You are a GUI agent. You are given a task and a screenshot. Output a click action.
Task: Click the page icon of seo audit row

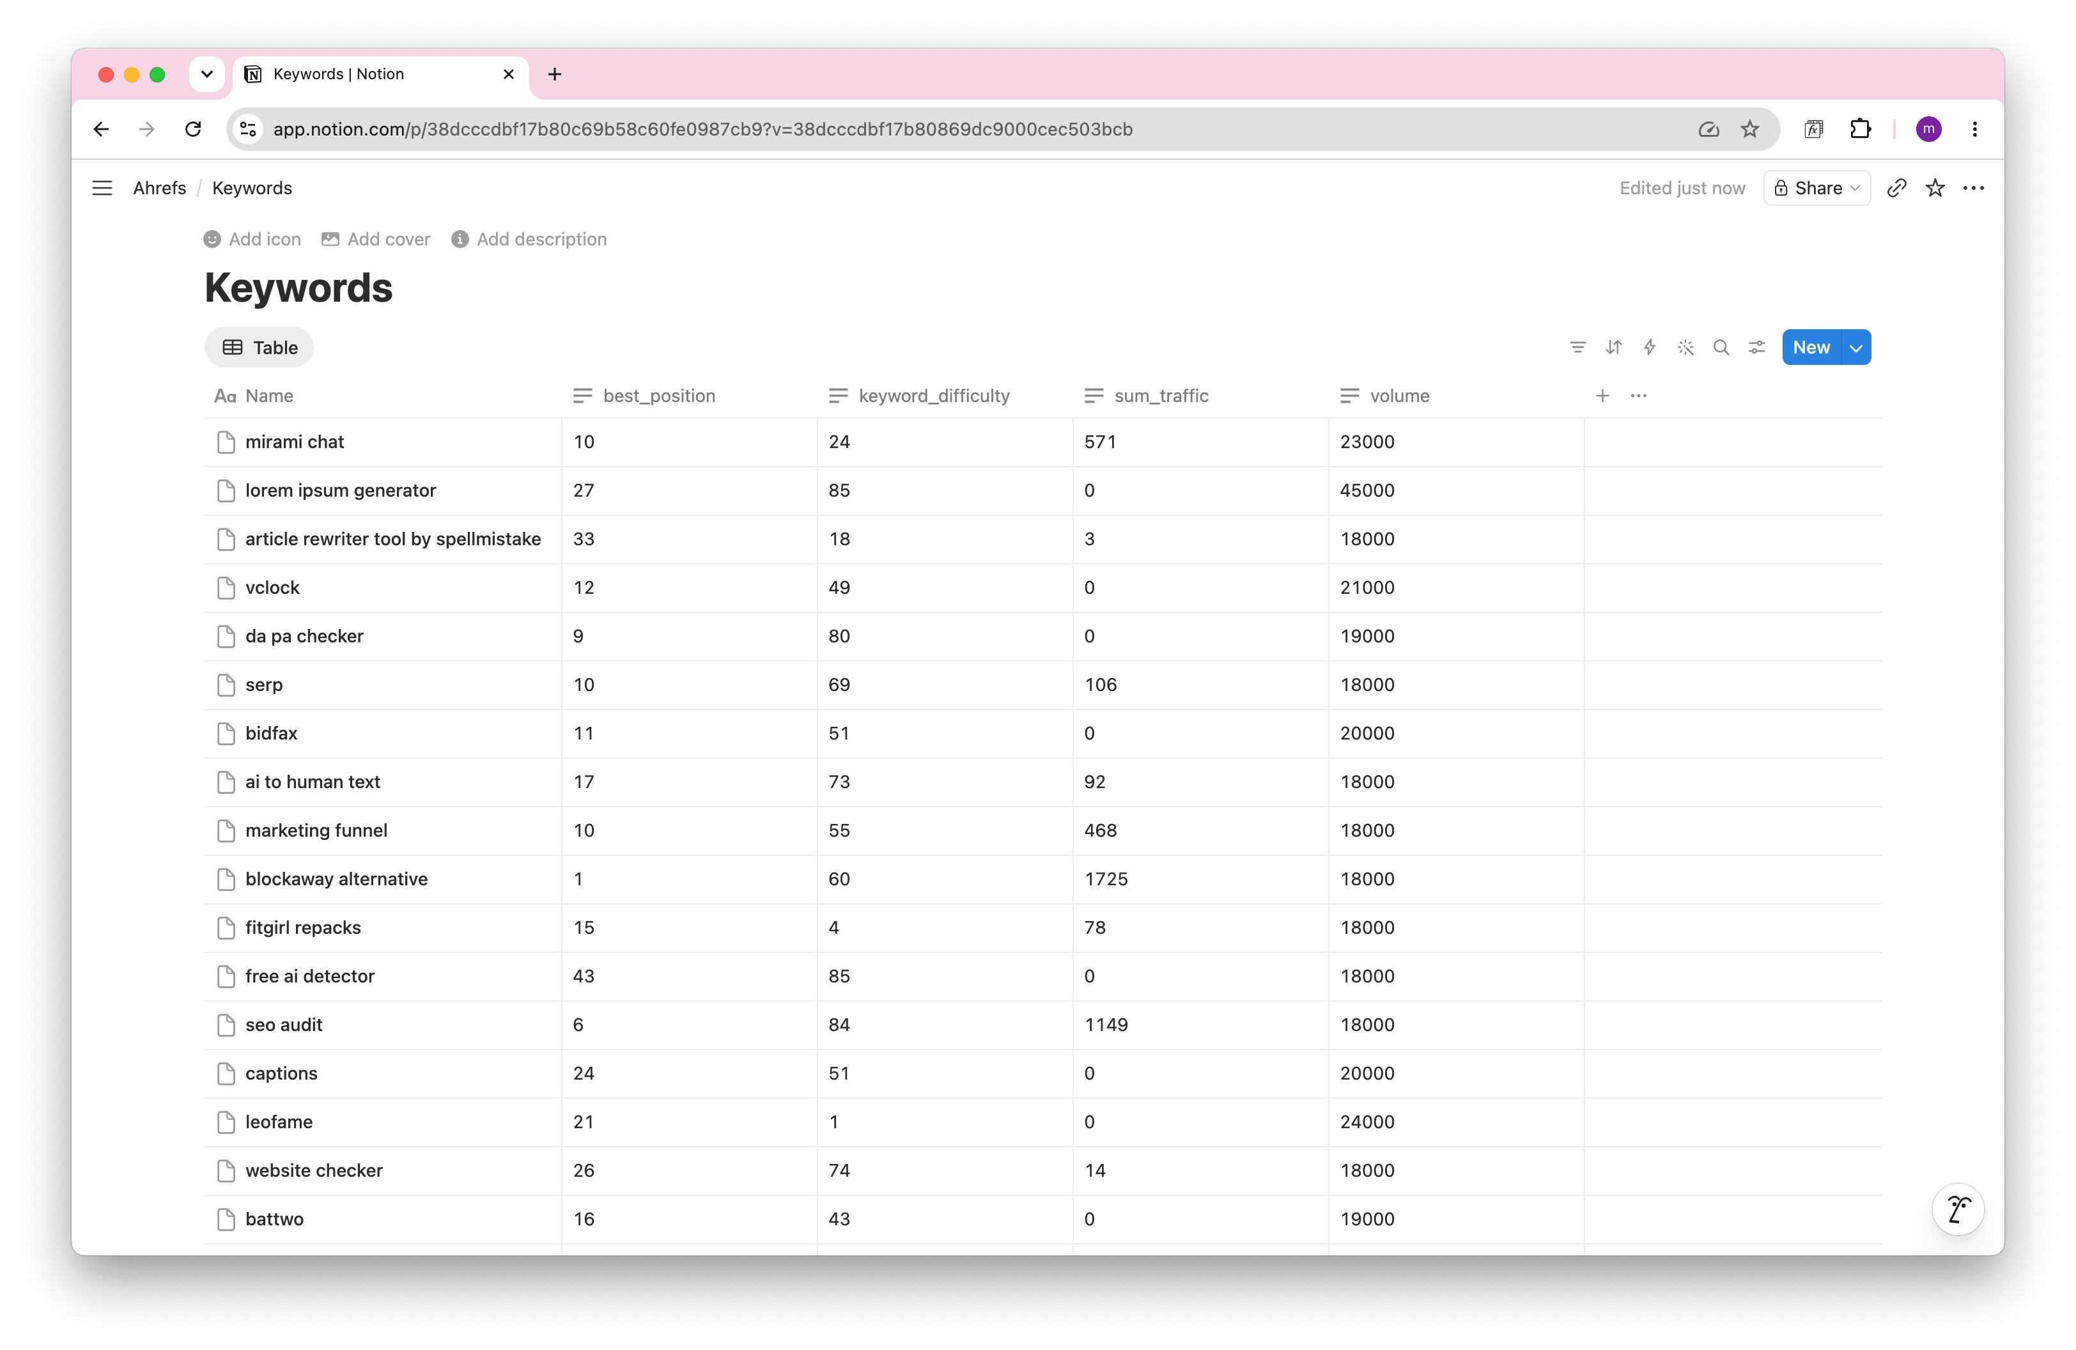226,1025
